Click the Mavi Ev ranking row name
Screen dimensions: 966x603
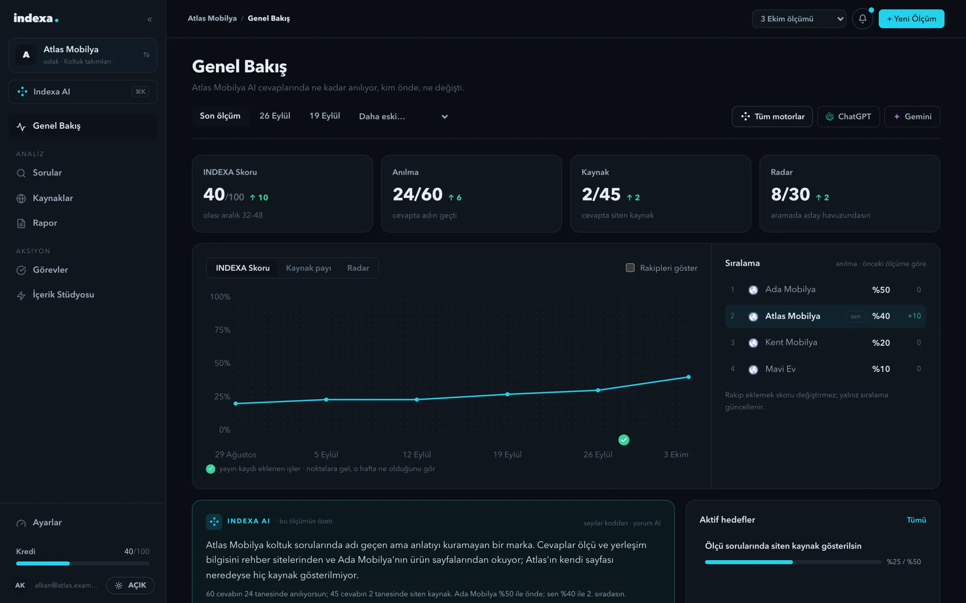point(780,369)
